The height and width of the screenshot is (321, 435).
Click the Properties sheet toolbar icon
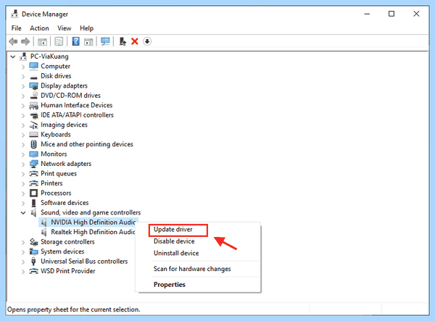click(59, 41)
